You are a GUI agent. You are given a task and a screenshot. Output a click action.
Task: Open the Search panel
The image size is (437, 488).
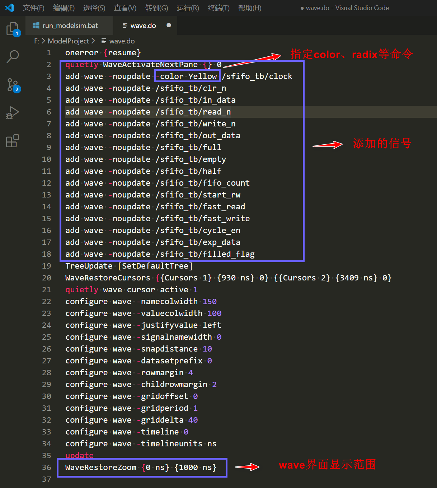13,57
